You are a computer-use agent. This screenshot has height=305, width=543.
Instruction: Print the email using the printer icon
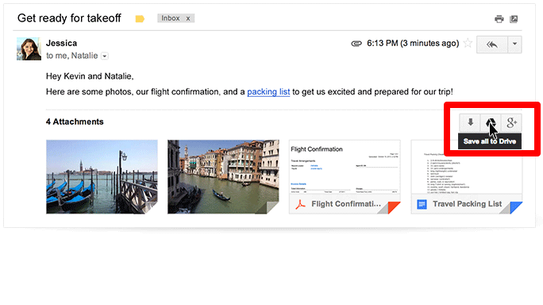coord(499,19)
